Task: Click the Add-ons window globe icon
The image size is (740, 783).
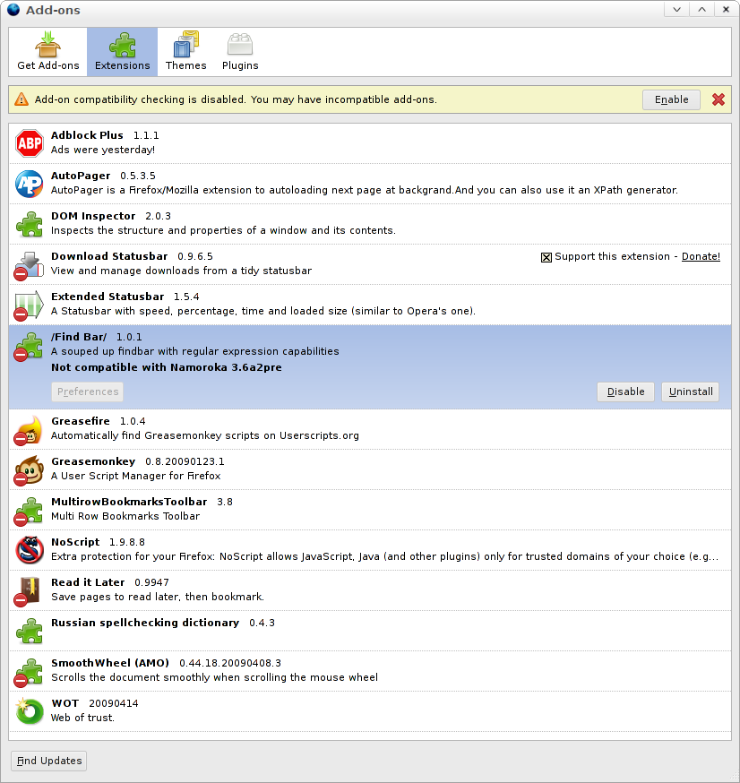Action: click(13, 10)
